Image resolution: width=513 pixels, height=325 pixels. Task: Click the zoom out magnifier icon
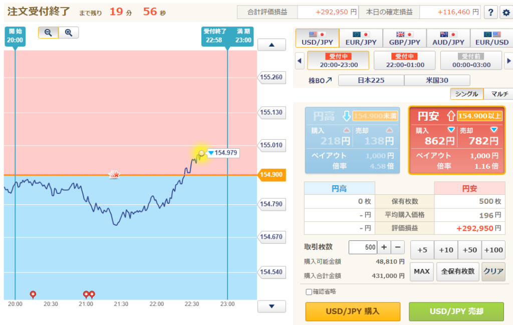click(x=49, y=33)
